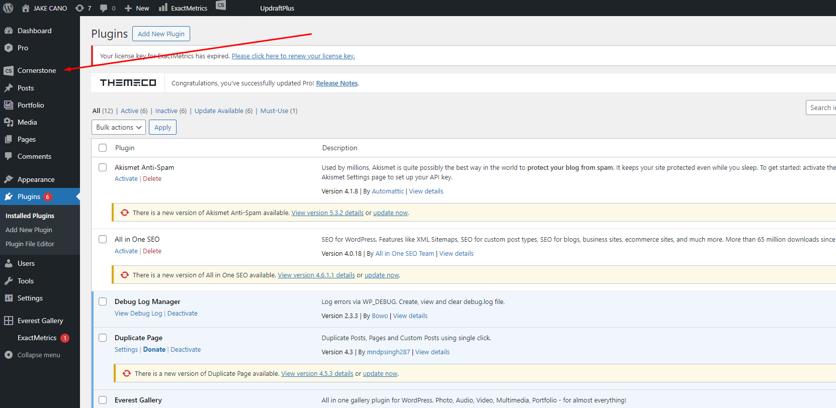
Task: Open Plugin File Editor submenu item
Action: (30, 244)
